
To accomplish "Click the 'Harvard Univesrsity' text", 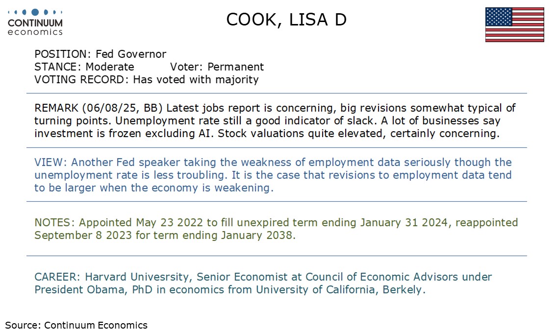I will [137, 277].
